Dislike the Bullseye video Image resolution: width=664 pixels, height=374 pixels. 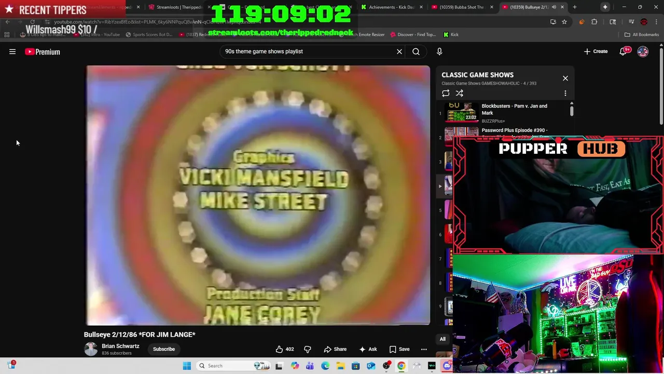point(307,349)
